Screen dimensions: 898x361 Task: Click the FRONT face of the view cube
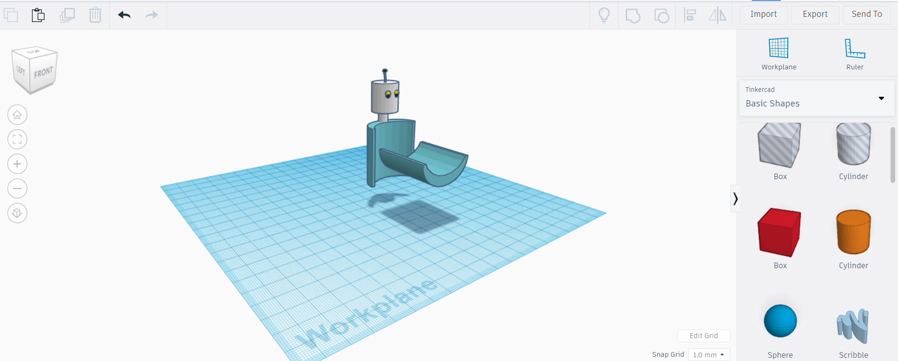(x=44, y=73)
